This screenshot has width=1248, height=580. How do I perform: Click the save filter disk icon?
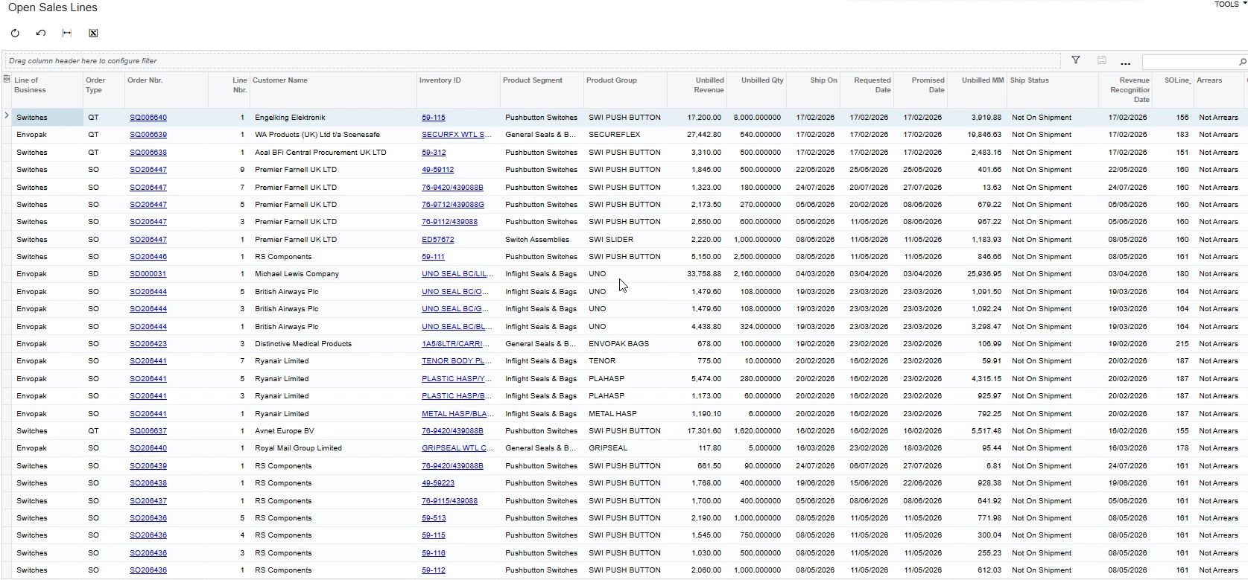click(x=1102, y=60)
